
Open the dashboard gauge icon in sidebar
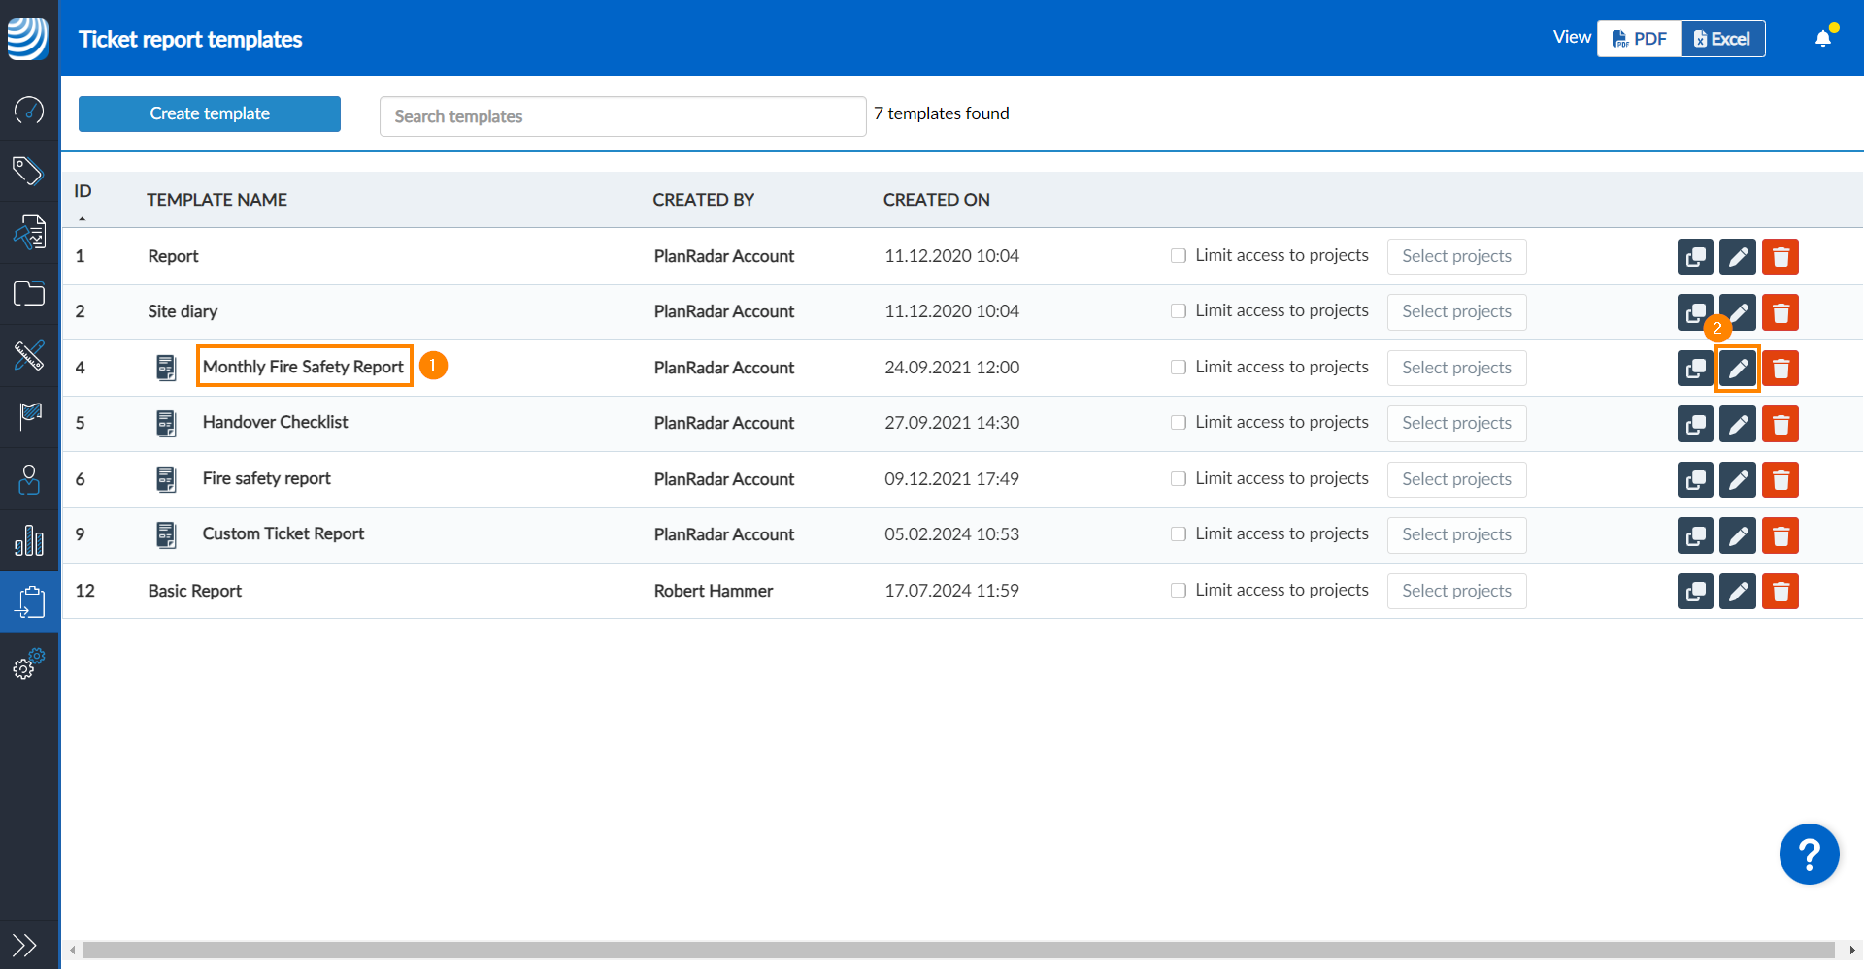pyautogui.click(x=29, y=110)
